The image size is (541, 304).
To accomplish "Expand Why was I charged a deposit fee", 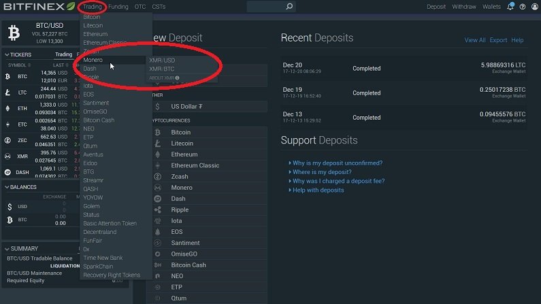I will pyautogui.click(x=337, y=181).
